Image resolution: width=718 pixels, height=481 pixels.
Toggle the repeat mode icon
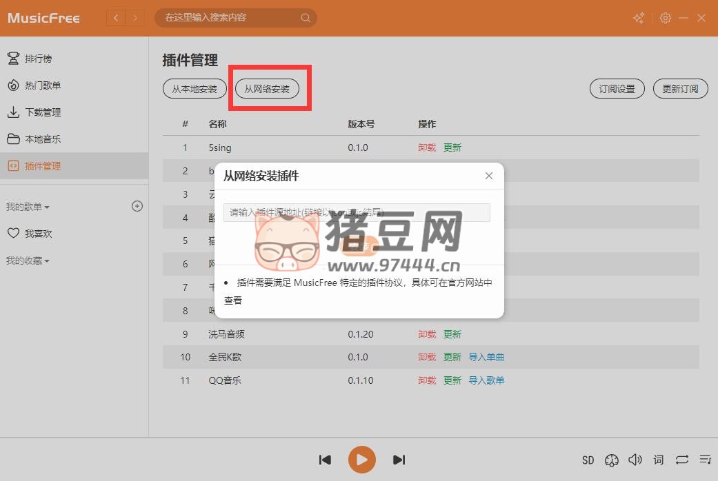tap(682, 460)
